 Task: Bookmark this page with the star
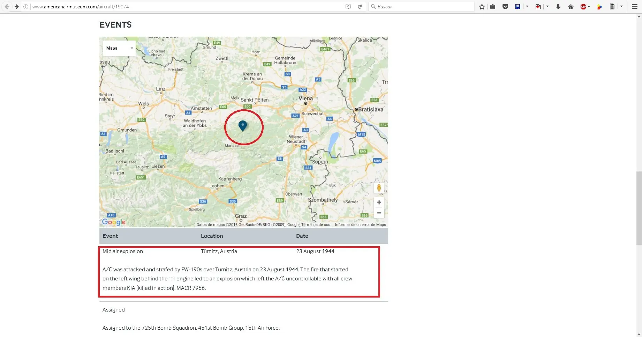coord(482,7)
